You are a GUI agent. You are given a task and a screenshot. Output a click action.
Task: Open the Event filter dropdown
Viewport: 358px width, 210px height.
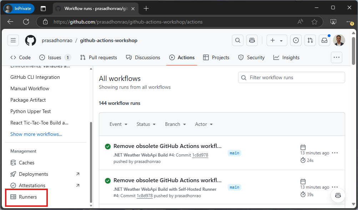coord(119,124)
